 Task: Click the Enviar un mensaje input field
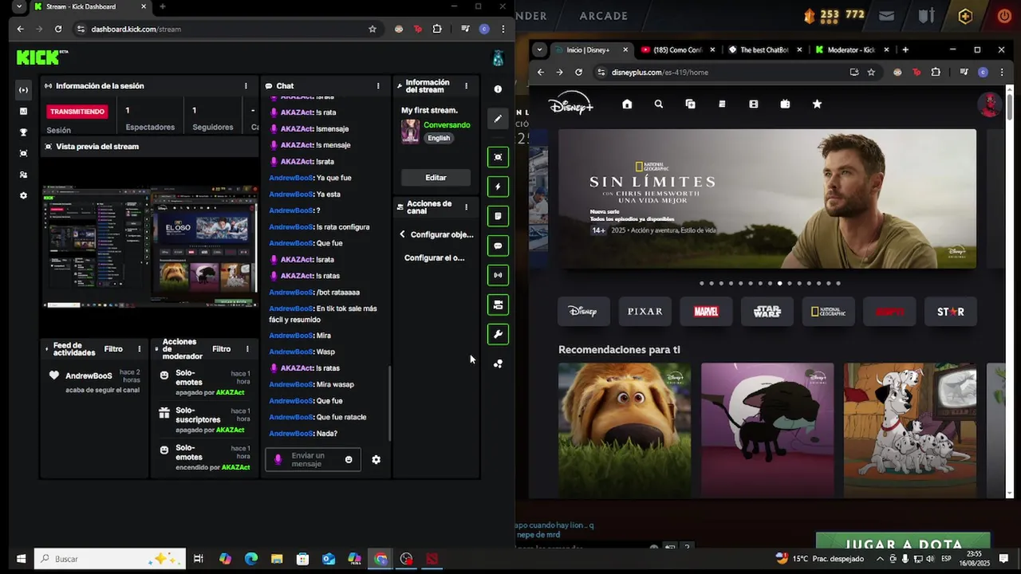pos(313,460)
